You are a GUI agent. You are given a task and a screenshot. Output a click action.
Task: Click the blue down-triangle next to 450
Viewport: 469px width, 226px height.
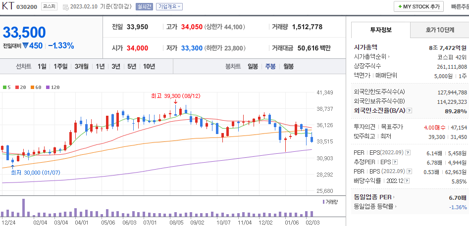(25, 46)
